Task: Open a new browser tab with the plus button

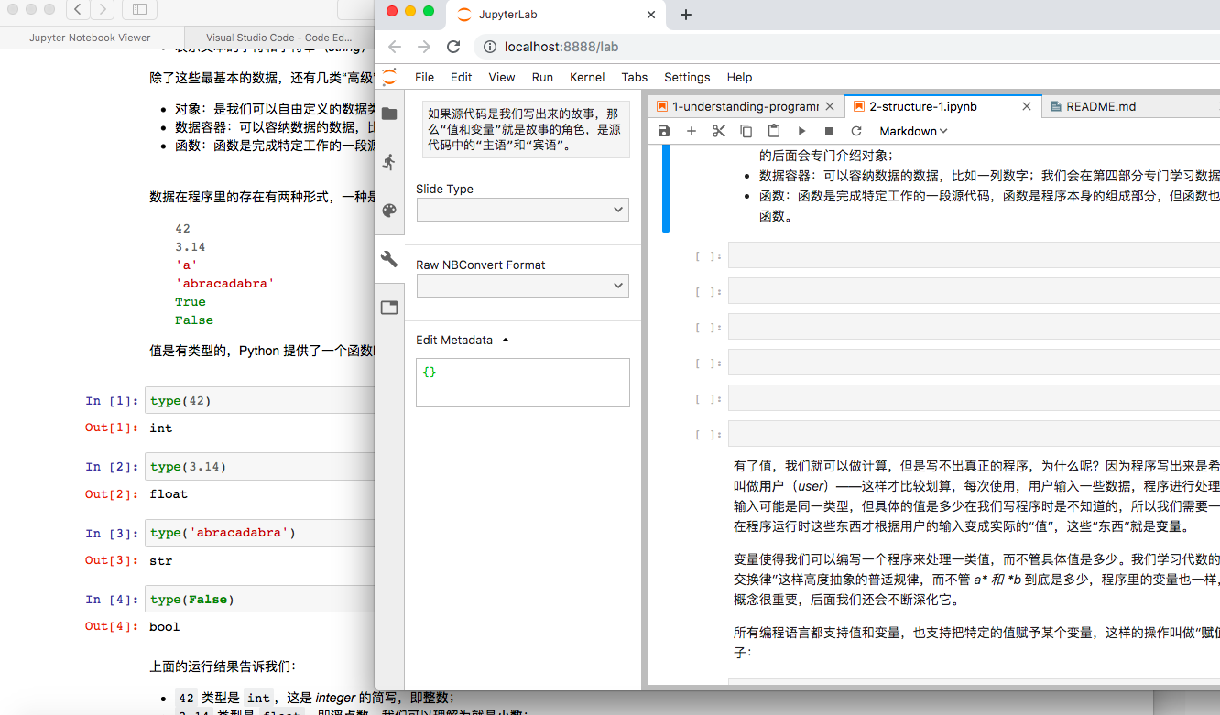Action: coord(686,15)
